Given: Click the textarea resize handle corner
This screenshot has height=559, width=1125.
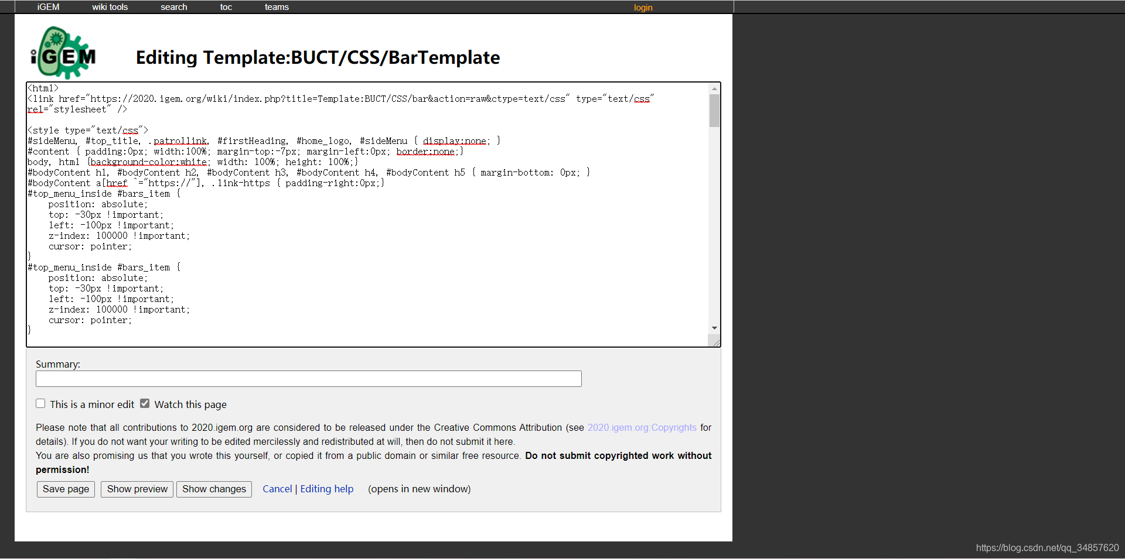Looking at the screenshot, I should pos(715,342).
